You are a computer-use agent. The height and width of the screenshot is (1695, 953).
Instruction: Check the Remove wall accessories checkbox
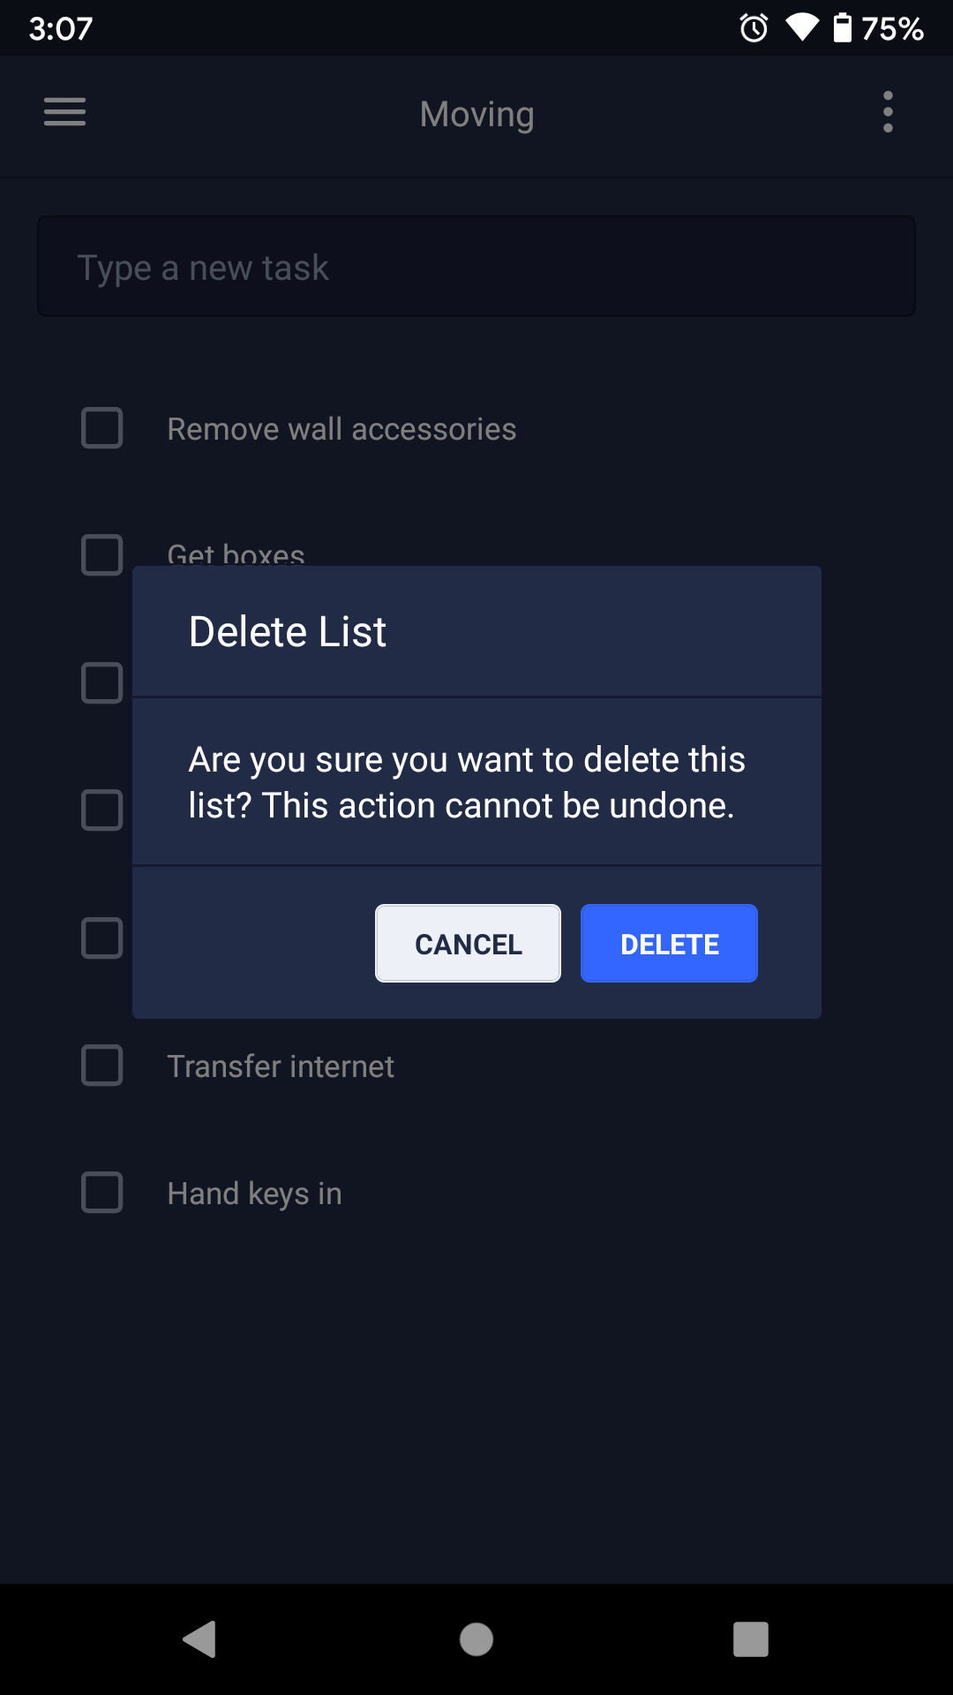pos(102,428)
